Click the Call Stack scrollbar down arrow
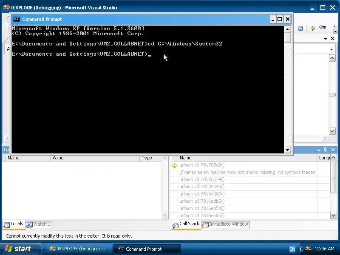This screenshot has height=255, width=340. [x=334, y=215]
